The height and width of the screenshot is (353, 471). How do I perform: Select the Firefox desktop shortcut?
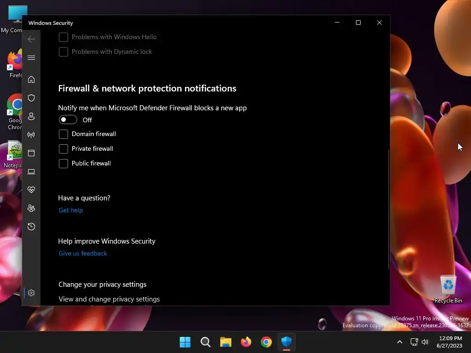[x=14, y=64]
